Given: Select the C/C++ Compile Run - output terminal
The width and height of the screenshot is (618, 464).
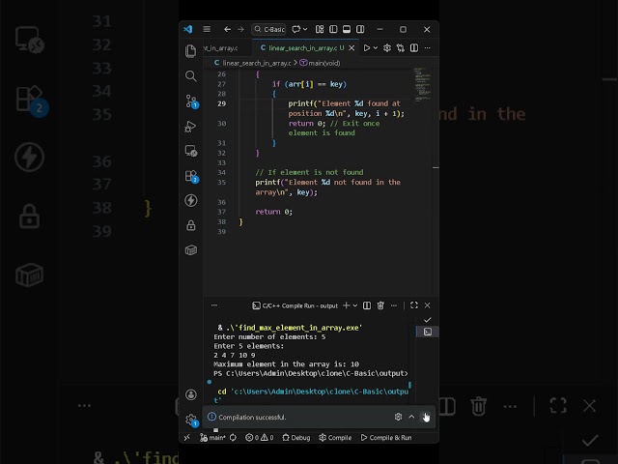Looking at the screenshot, I should (x=295, y=305).
